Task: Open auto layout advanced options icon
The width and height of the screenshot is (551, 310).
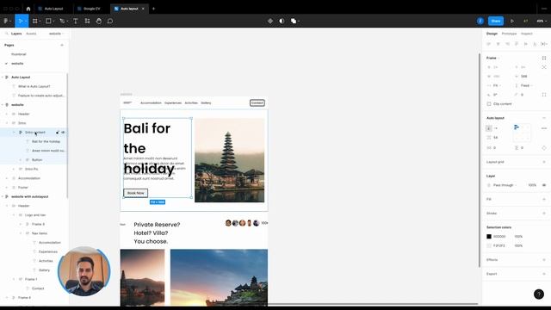Action: [x=544, y=128]
